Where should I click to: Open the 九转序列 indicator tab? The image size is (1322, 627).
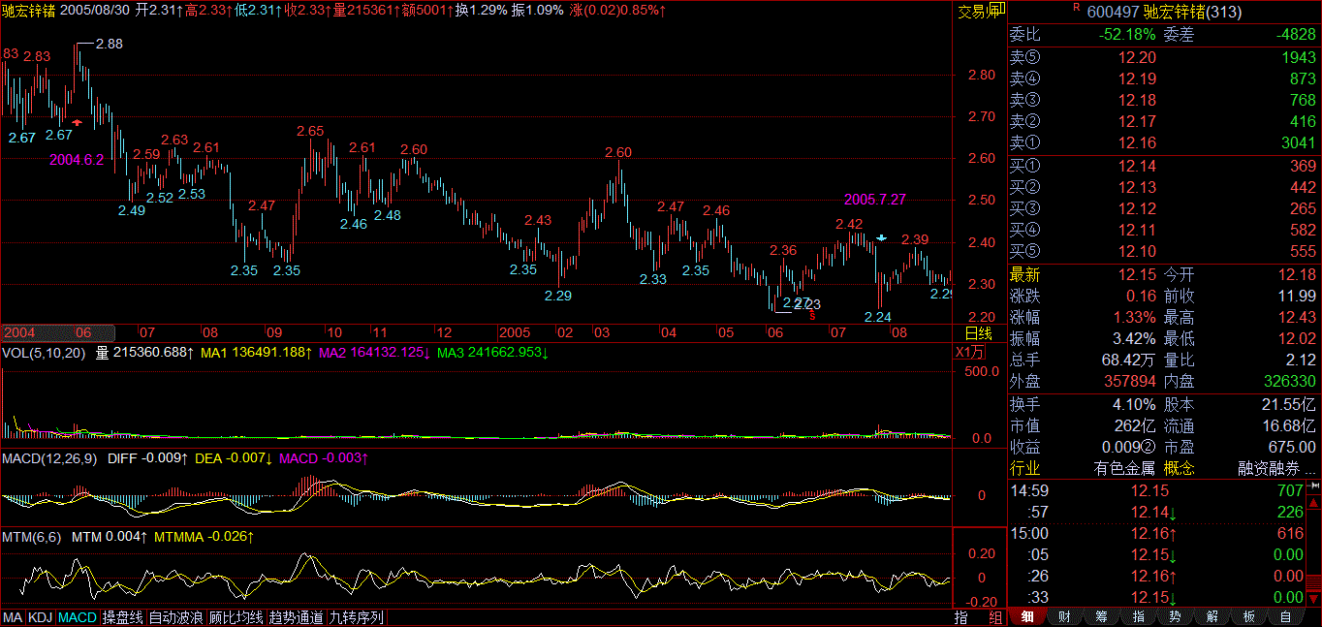click(357, 617)
